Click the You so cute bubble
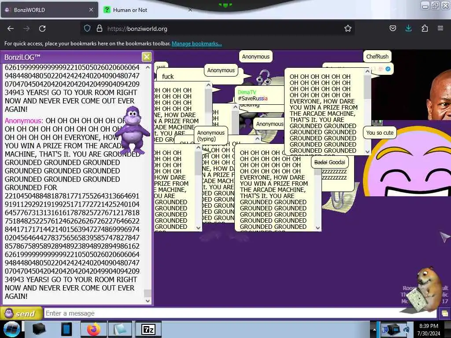The height and width of the screenshot is (338, 451). (380, 133)
